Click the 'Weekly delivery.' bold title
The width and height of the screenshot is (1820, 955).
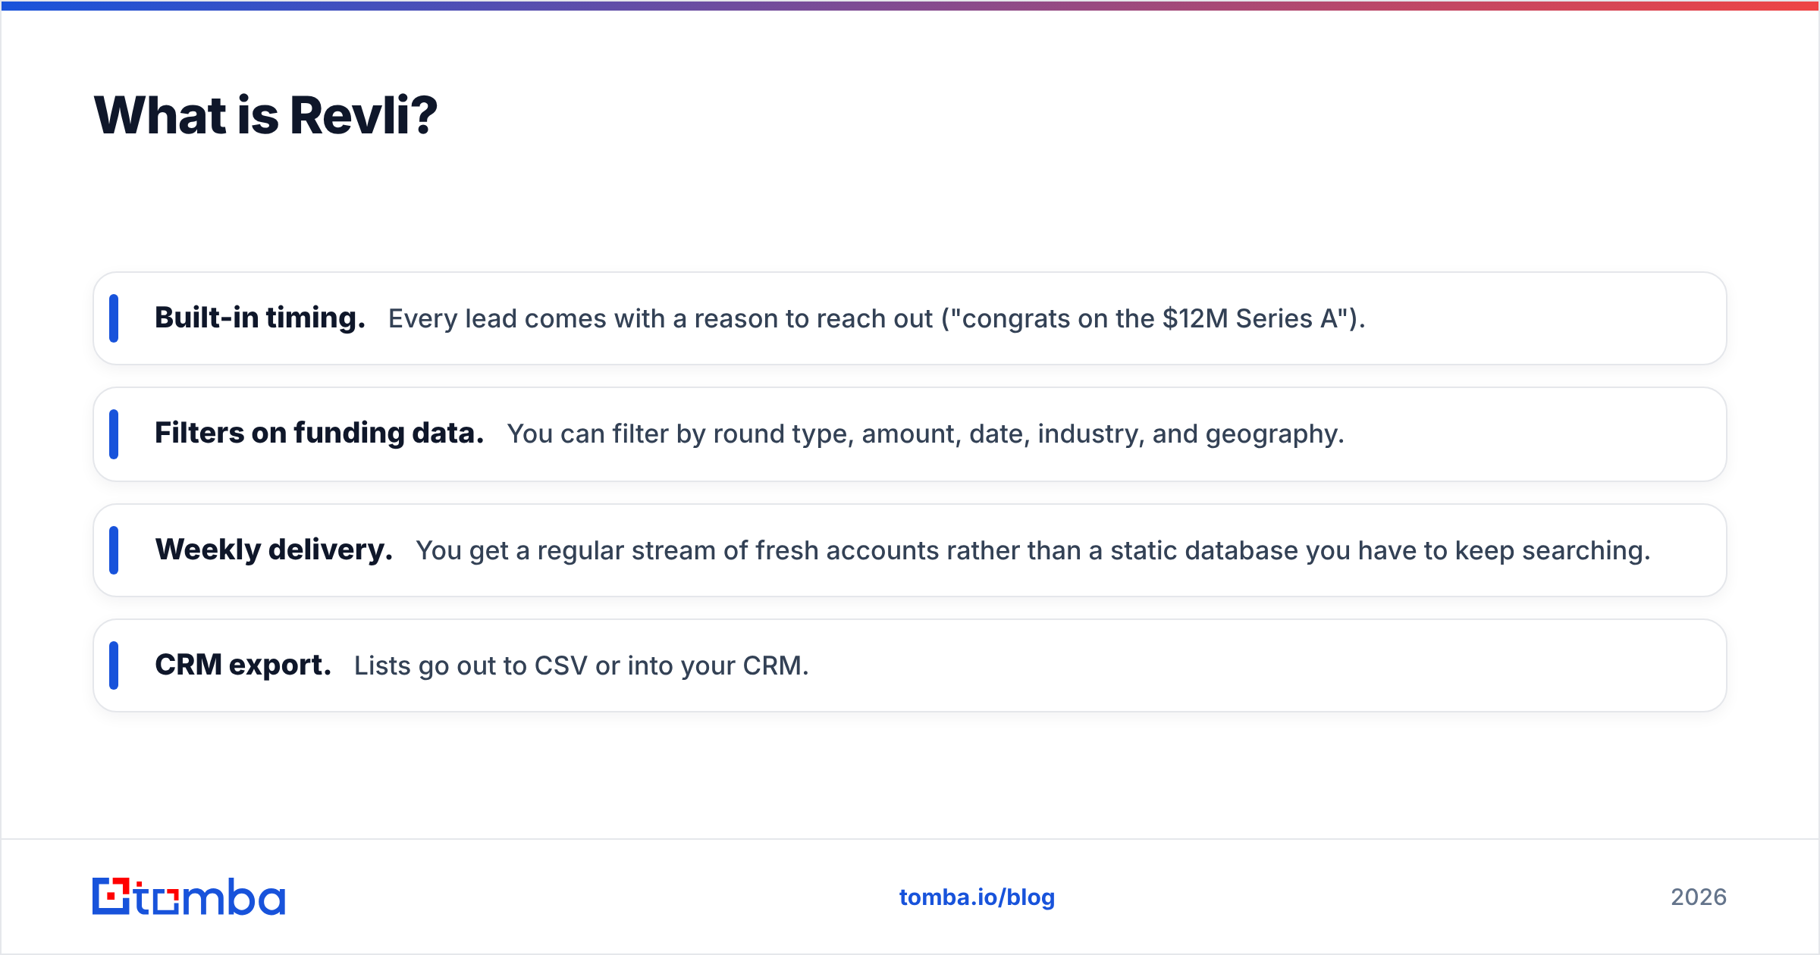[274, 550]
